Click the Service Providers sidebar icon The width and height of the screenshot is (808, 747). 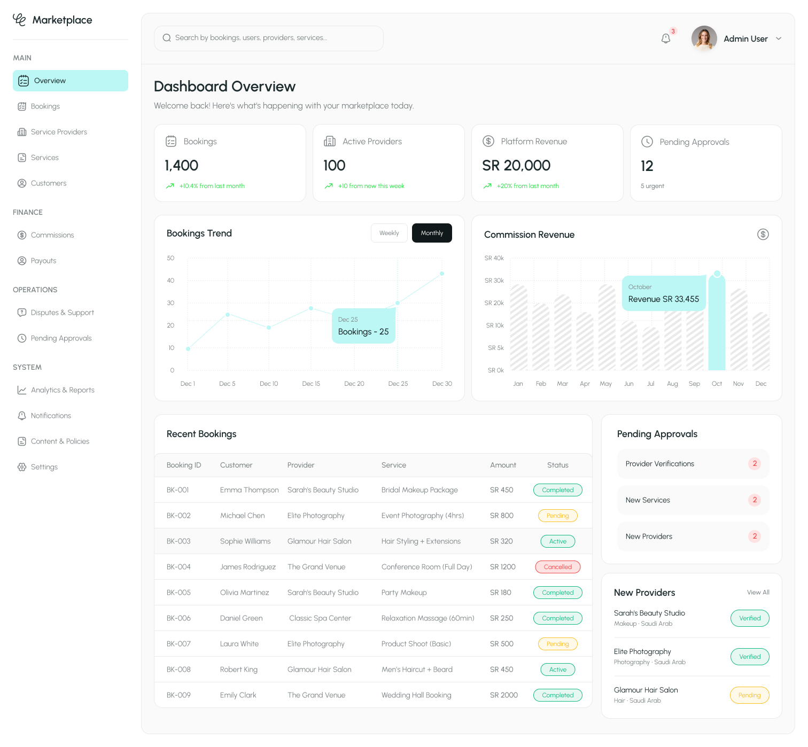click(x=22, y=132)
